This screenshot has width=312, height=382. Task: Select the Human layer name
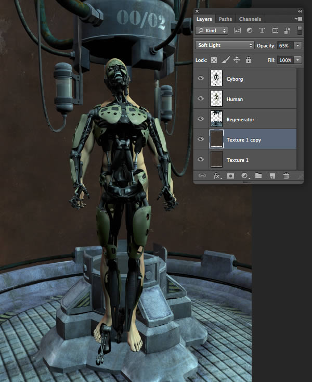tap(235, 99)
